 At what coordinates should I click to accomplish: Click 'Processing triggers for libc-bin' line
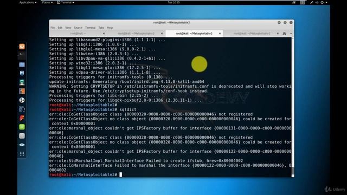pyautogui.click(x=104, y=96)
